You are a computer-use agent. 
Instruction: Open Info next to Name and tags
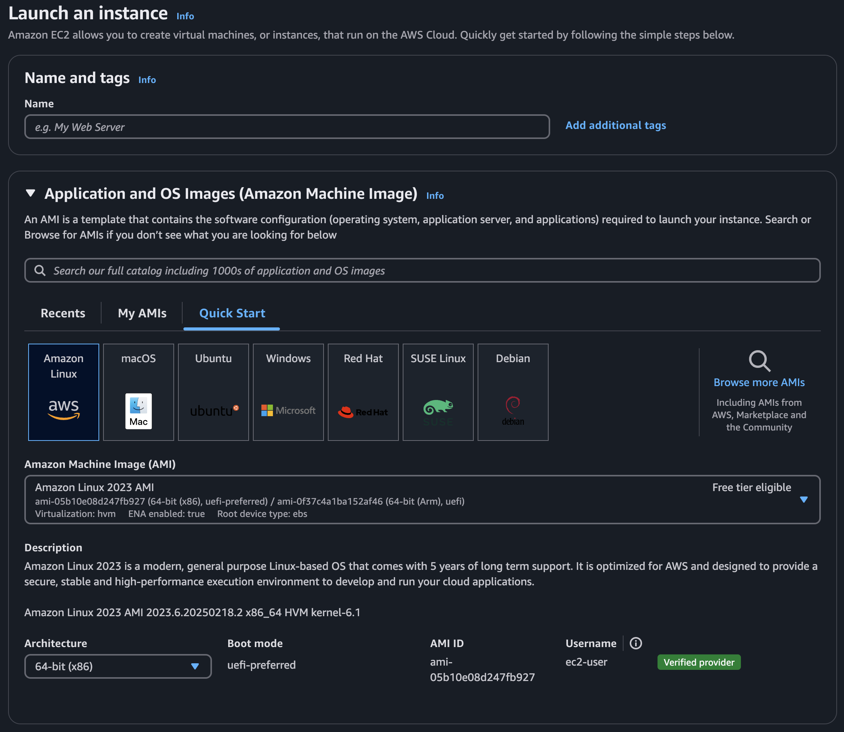[147, 80]
